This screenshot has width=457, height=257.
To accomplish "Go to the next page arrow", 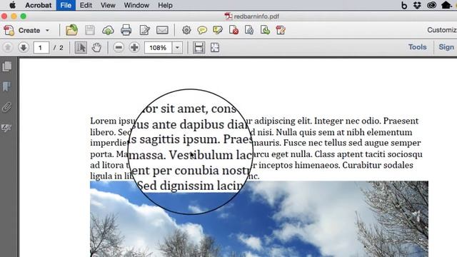I will (x=24, y=48).
